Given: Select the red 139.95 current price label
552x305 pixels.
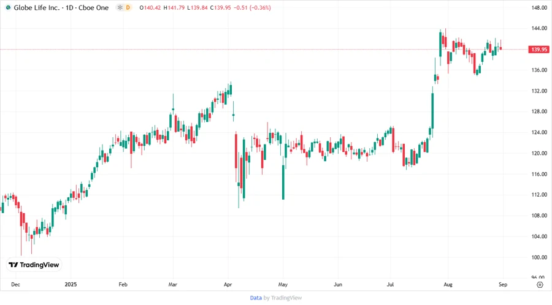Looking at the screenshot, I should 539,49.
